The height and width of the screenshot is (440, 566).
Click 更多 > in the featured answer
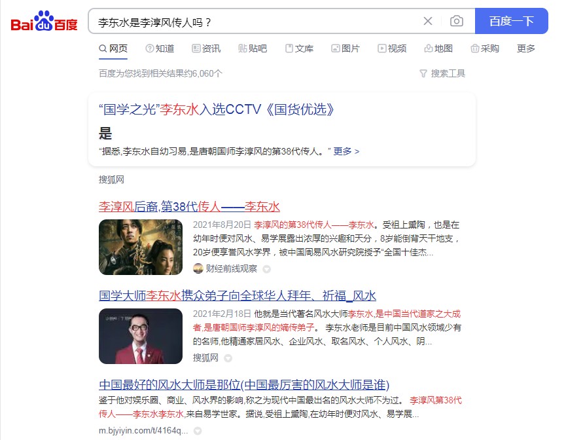pos(346,151)
